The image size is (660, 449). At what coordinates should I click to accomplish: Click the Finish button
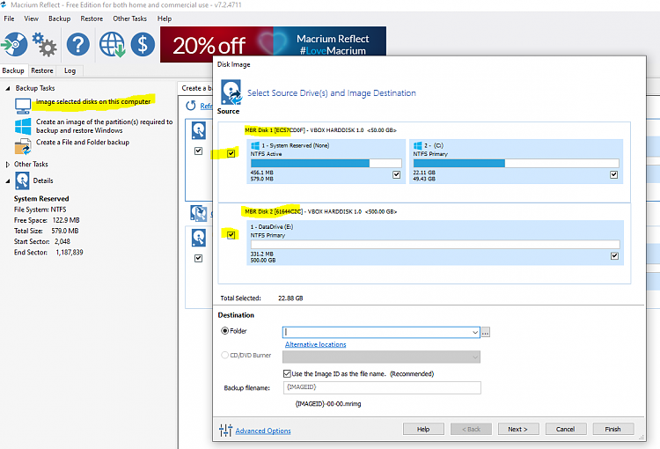[612, 430]
